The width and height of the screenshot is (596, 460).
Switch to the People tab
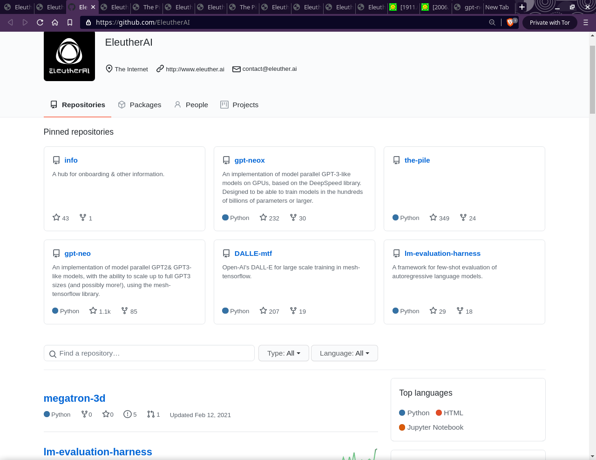click(x=191, y=105)
